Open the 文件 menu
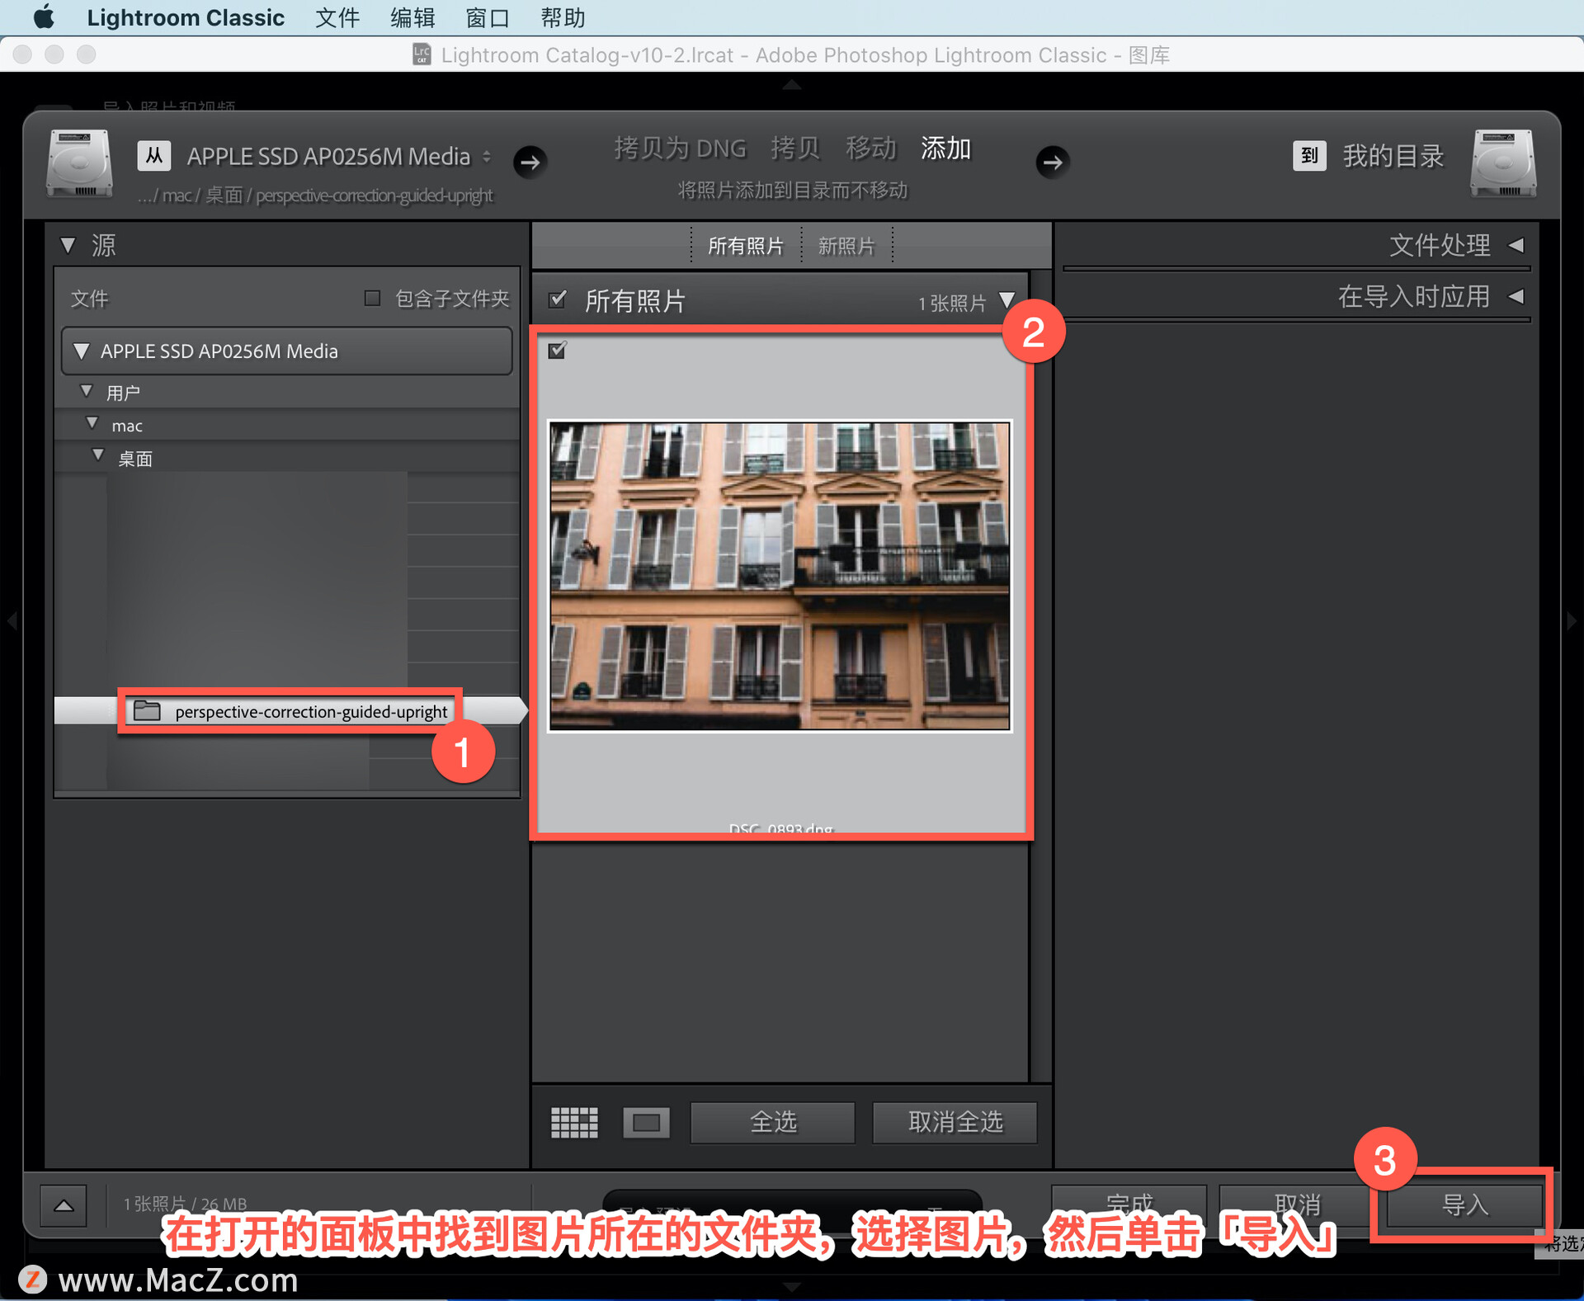The image size is (1584, 1301). click(x=337, y=17)
